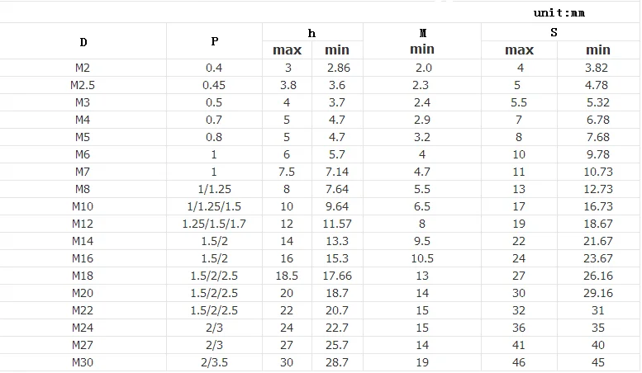Click the P column header

click(x=215, y=42)
